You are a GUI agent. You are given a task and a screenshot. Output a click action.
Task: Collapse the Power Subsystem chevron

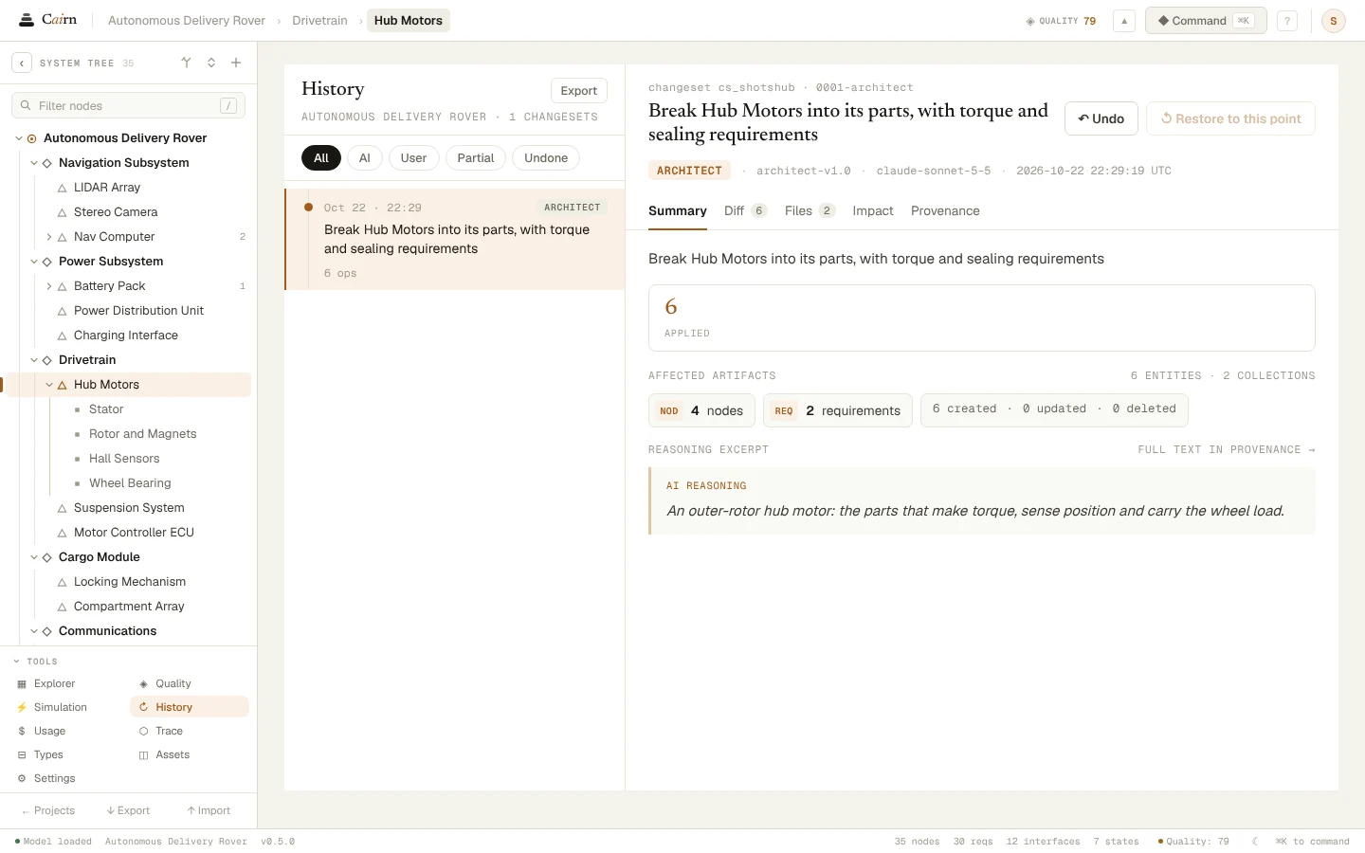(34, 262)
